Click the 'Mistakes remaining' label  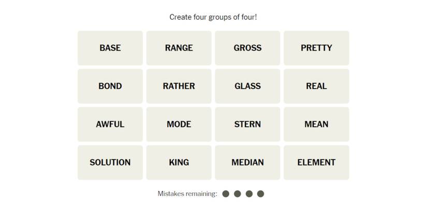click(x=187, y=194)
